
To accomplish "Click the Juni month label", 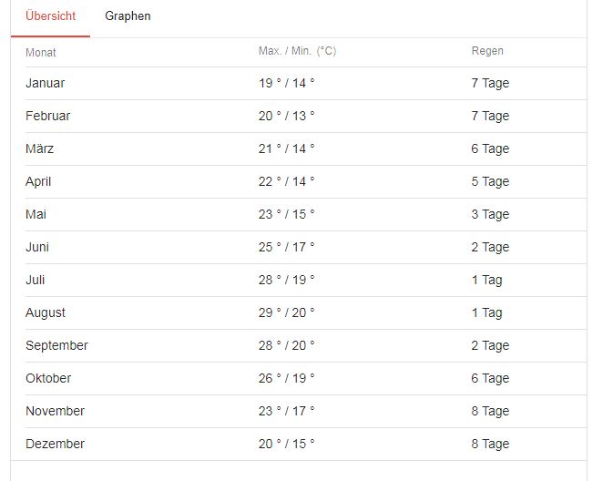I will pos(37,247).
